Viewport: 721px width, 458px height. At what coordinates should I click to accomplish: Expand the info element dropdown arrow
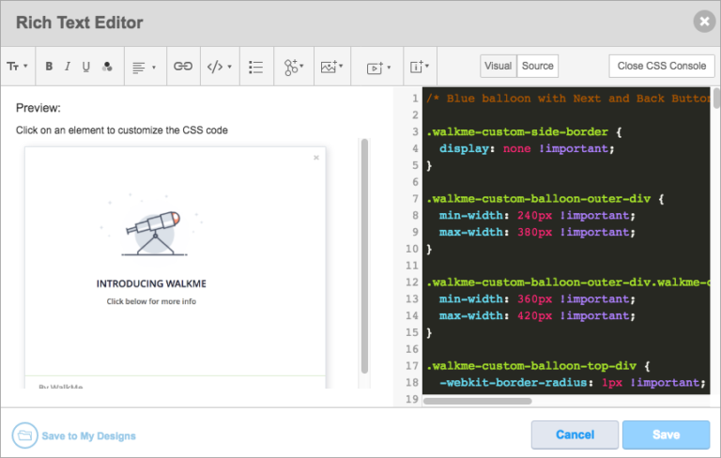[427, 66]
